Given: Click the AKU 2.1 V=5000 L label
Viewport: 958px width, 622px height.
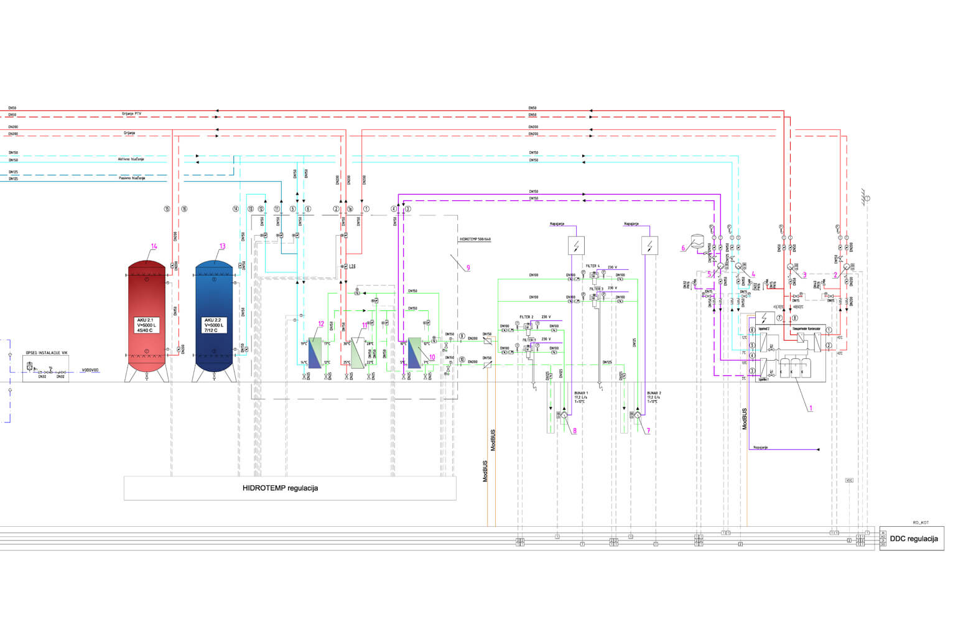Looking at the screenshot, I should tap(147, 325).
